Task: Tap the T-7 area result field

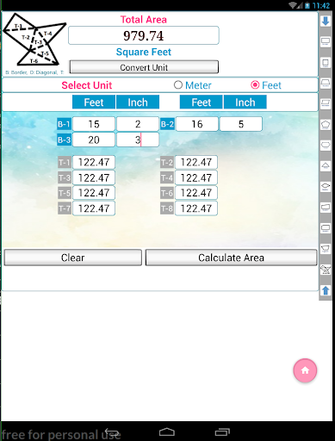Action: (x=94, y=208)
